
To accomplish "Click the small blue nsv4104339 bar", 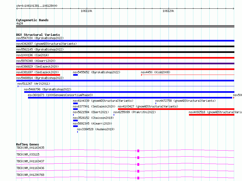I will click(76, 103).
